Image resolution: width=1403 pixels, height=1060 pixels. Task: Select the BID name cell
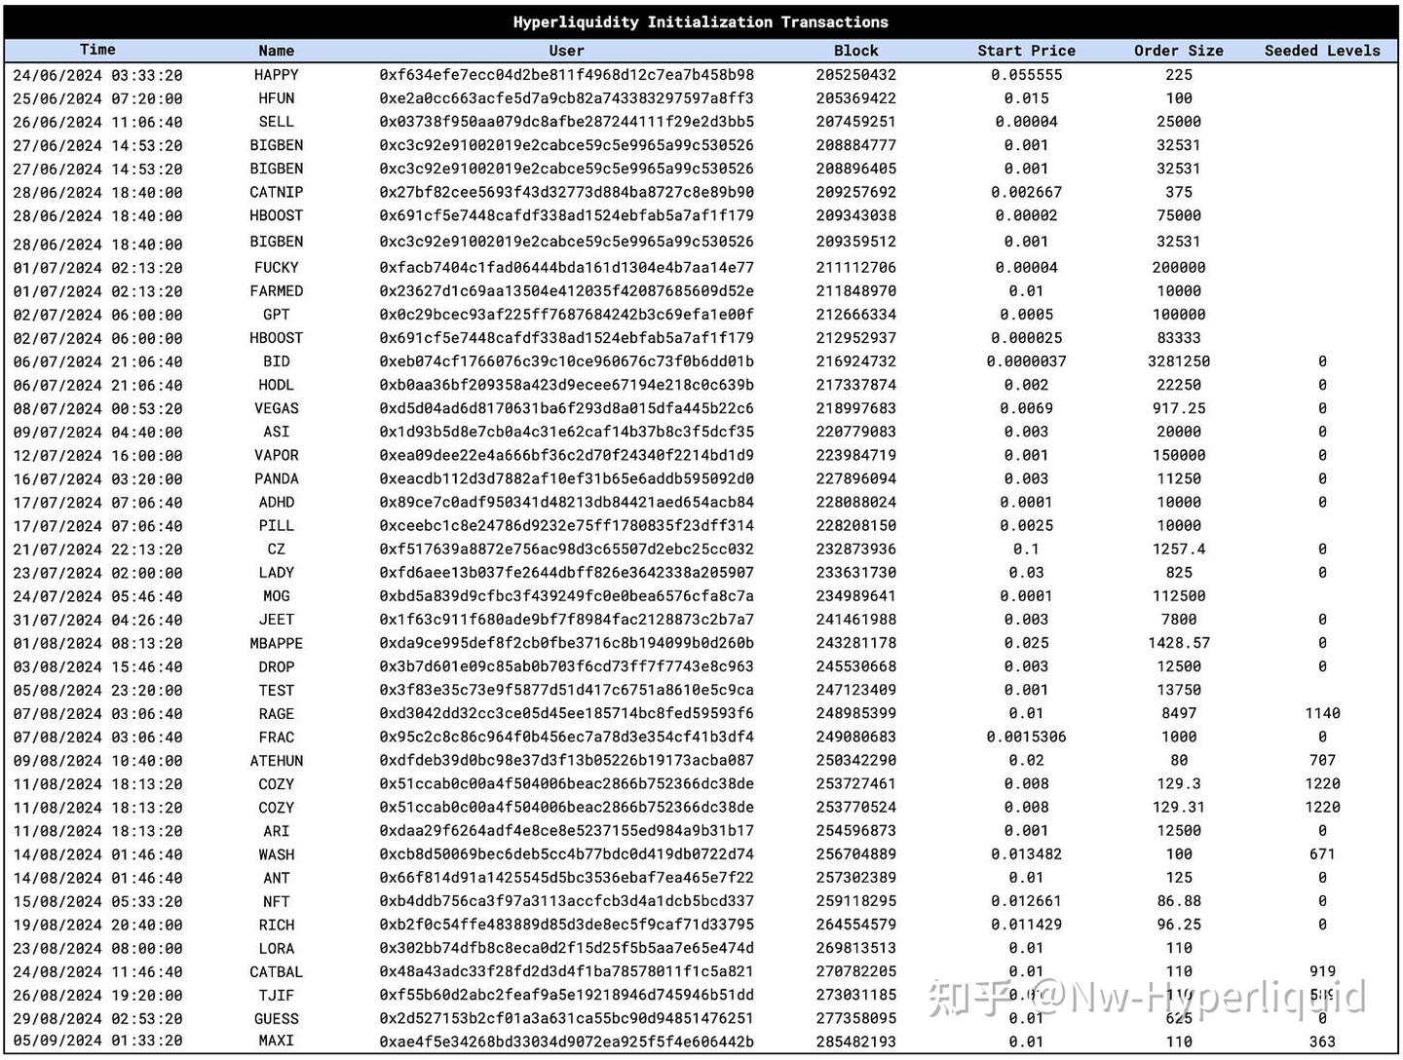click(x=277, y=361)
